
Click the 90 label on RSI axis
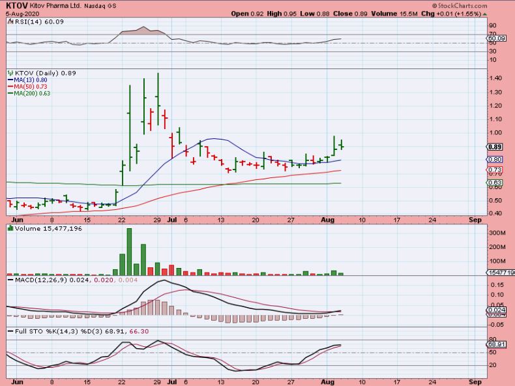pyautogui.click(x=493, y=25)
